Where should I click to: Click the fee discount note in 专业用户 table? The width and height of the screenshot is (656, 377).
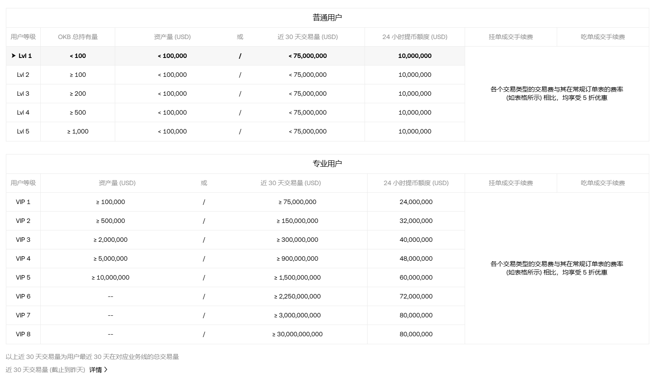click(x=557, y=268)
